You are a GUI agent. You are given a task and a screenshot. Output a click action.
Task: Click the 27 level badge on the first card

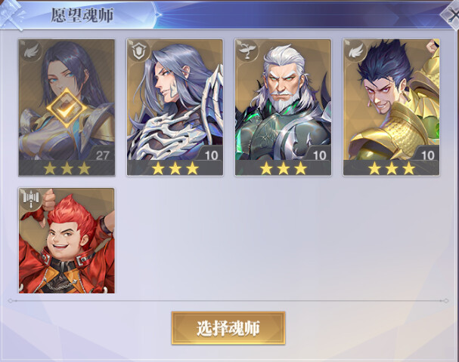click(102, 155)
